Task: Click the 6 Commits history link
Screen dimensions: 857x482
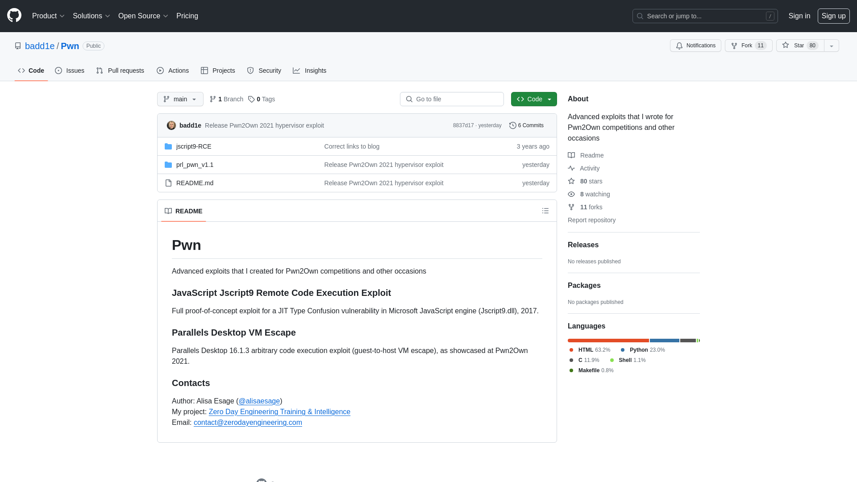Action: pos(526,125)
